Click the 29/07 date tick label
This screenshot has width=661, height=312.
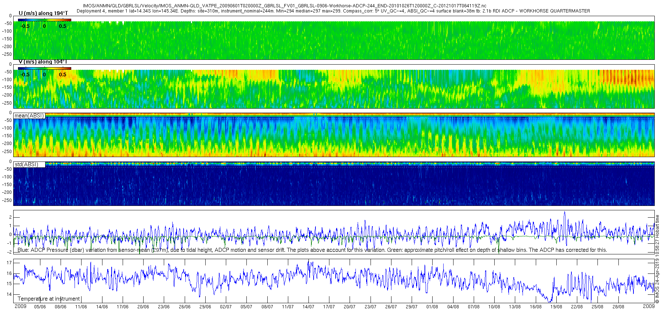412,307
